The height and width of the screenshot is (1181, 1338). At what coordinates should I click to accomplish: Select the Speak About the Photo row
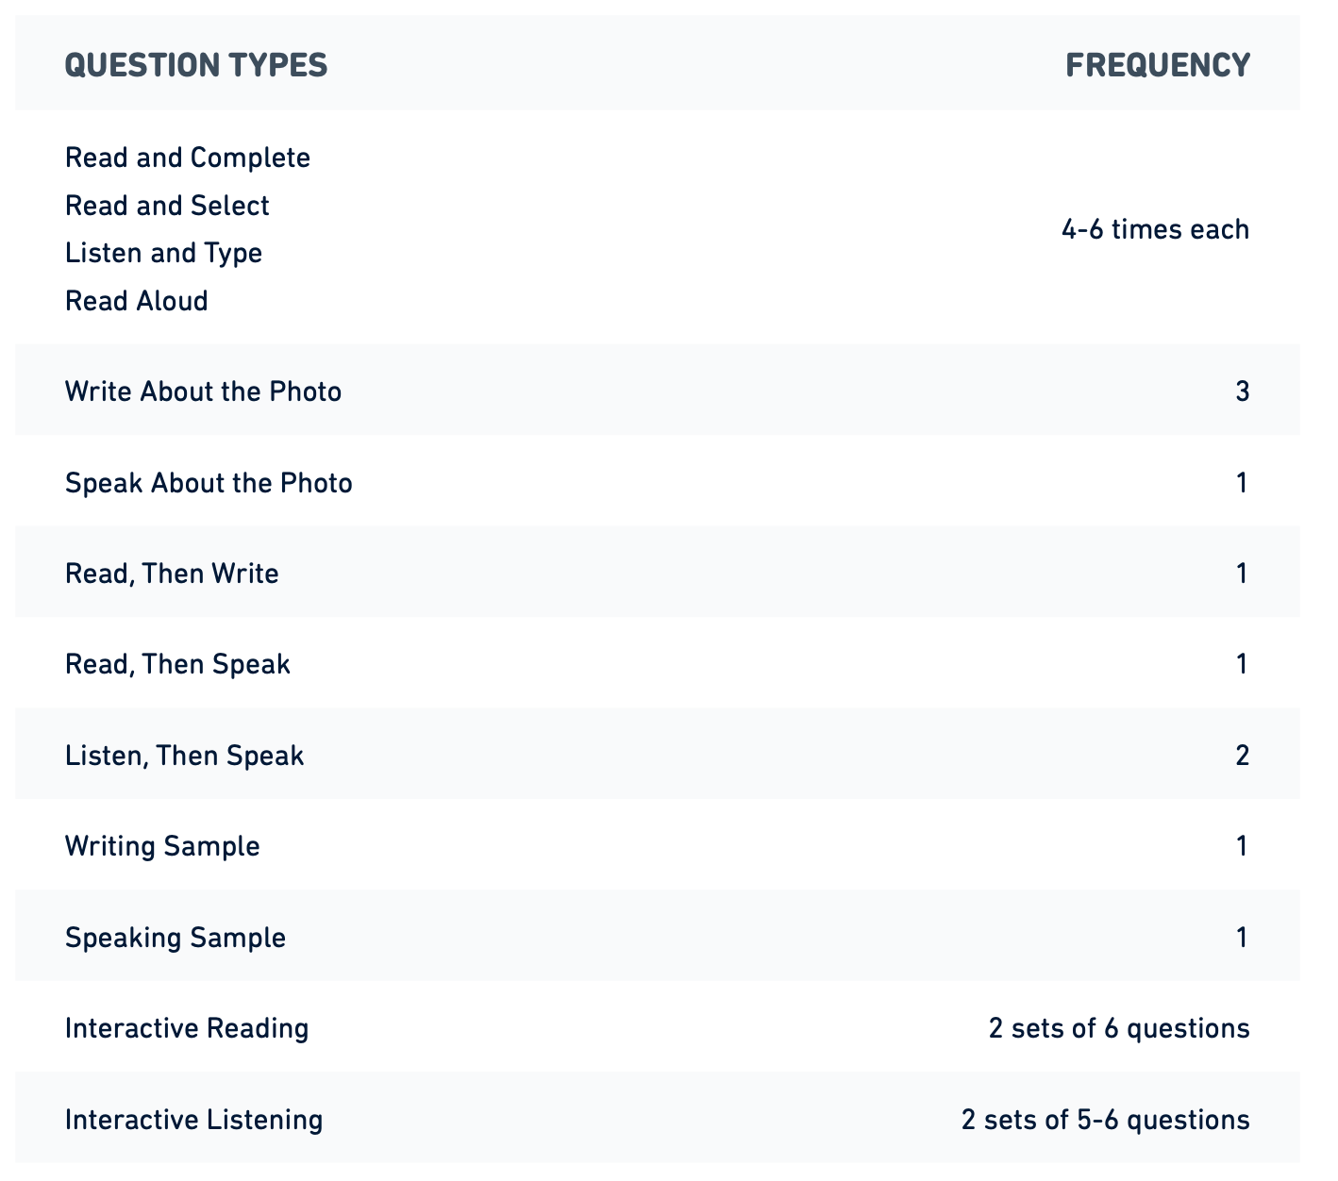(x=658, y=481)
